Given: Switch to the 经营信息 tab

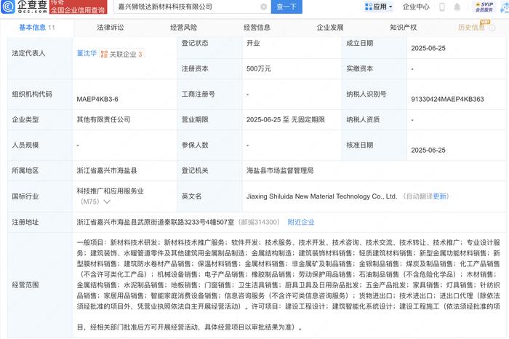Looking at the screenshot, I should 257,28.
